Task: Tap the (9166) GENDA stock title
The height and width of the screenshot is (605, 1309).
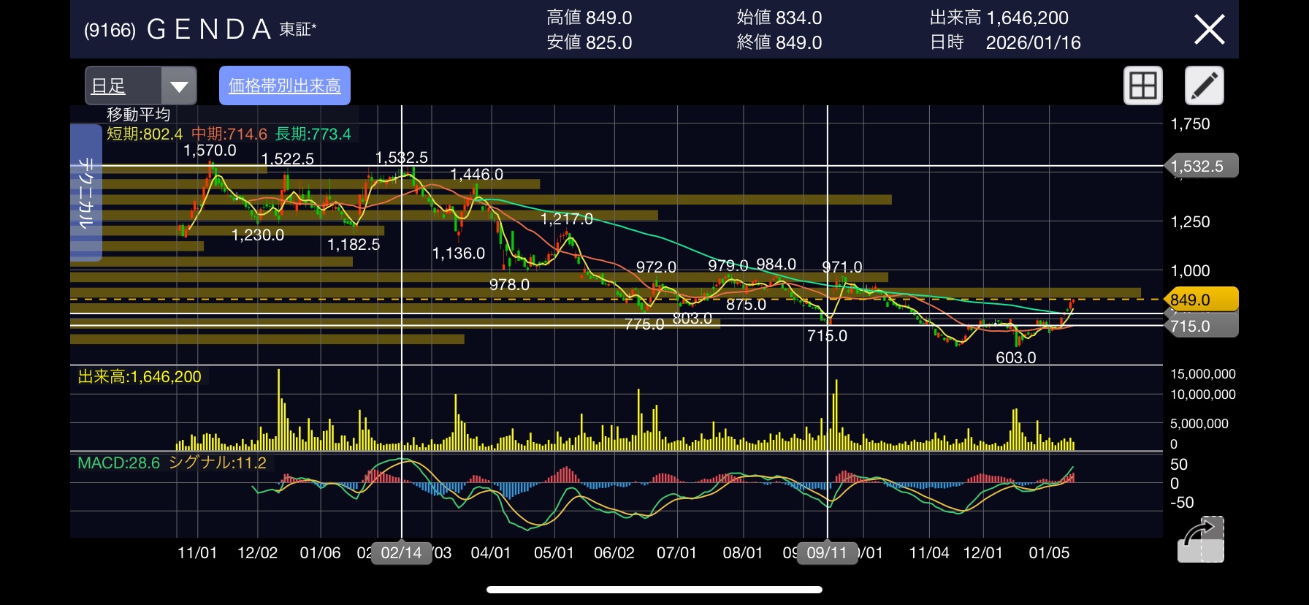Action: [199, 30]
